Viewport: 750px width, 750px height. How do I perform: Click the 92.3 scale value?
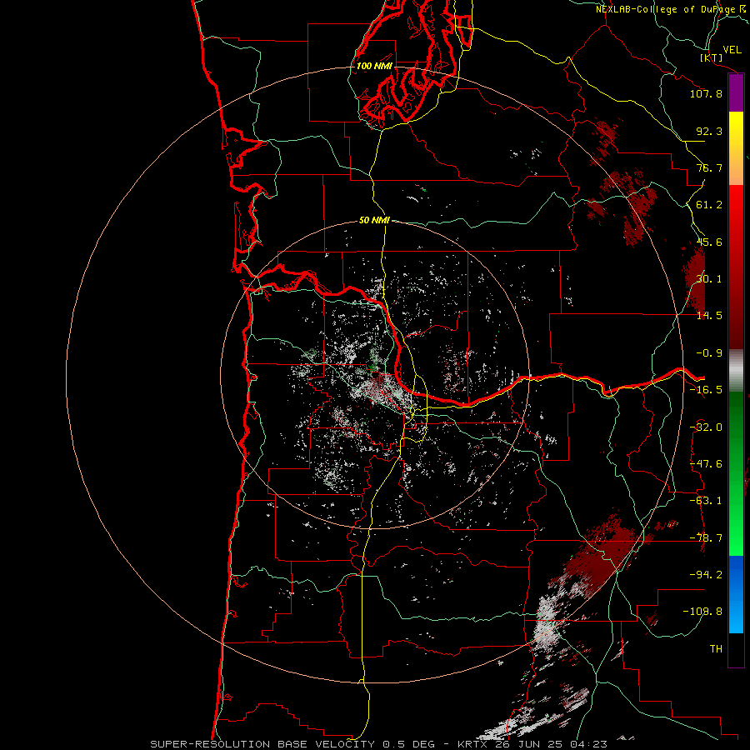(x=709, y=131)
